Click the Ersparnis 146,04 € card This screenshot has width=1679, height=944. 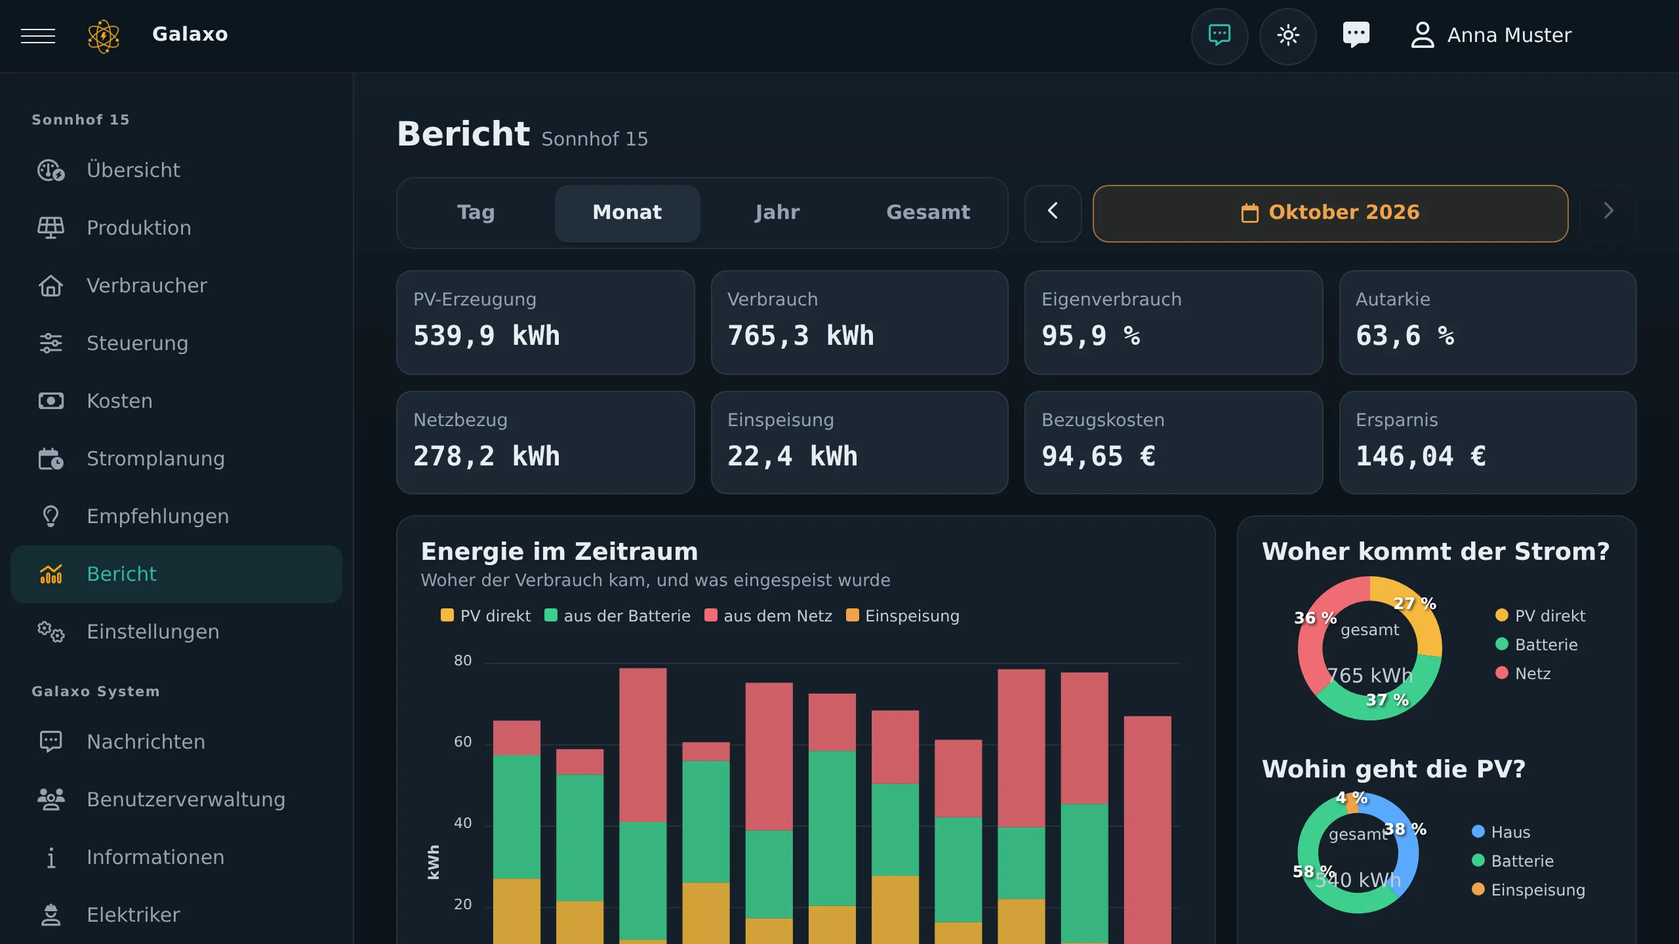click(1487, 442)
